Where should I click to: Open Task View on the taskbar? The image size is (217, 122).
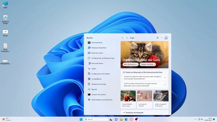(111, 119)
